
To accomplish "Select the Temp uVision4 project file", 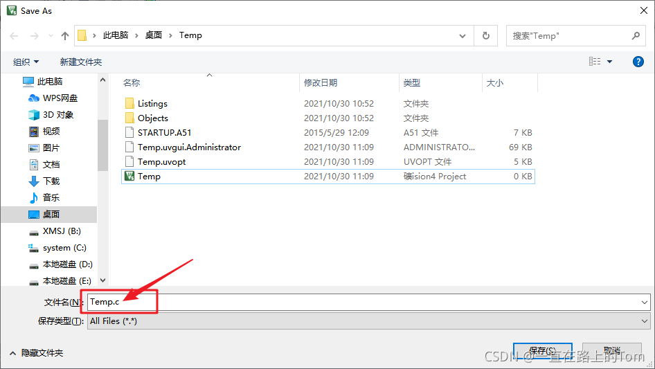I will (328, 177).
